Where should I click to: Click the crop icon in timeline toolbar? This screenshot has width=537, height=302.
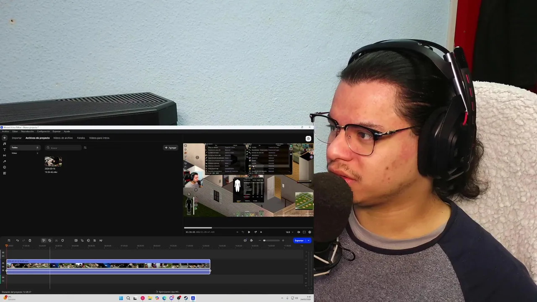(x=82, y=240)
